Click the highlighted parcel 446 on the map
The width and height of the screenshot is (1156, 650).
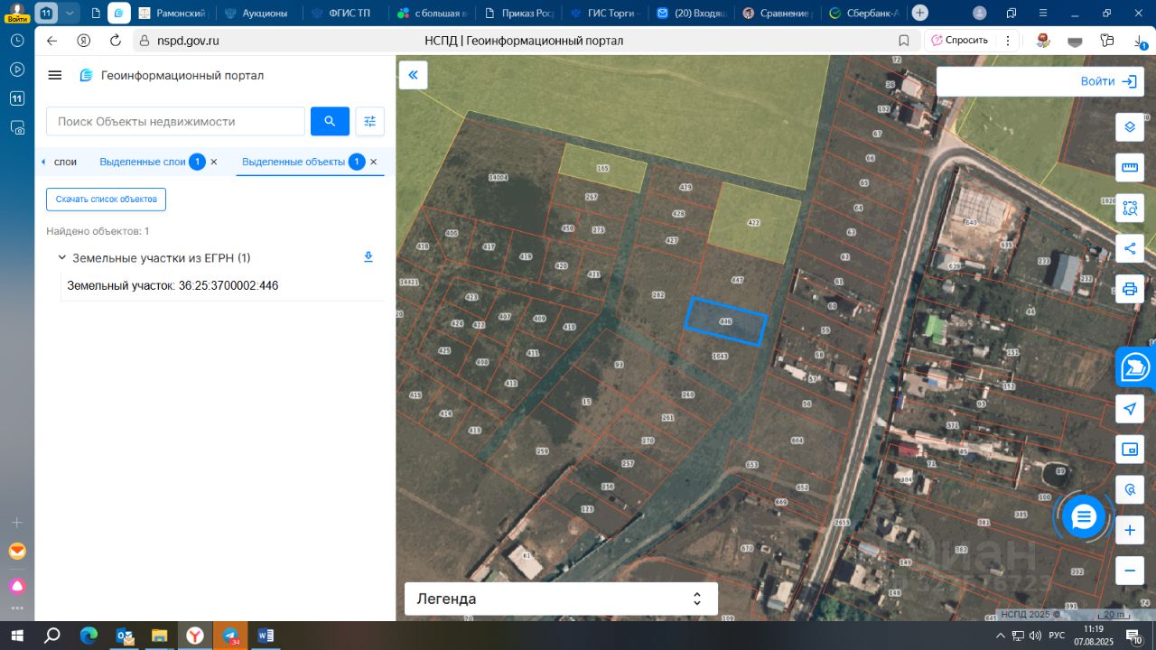(725, 321)
